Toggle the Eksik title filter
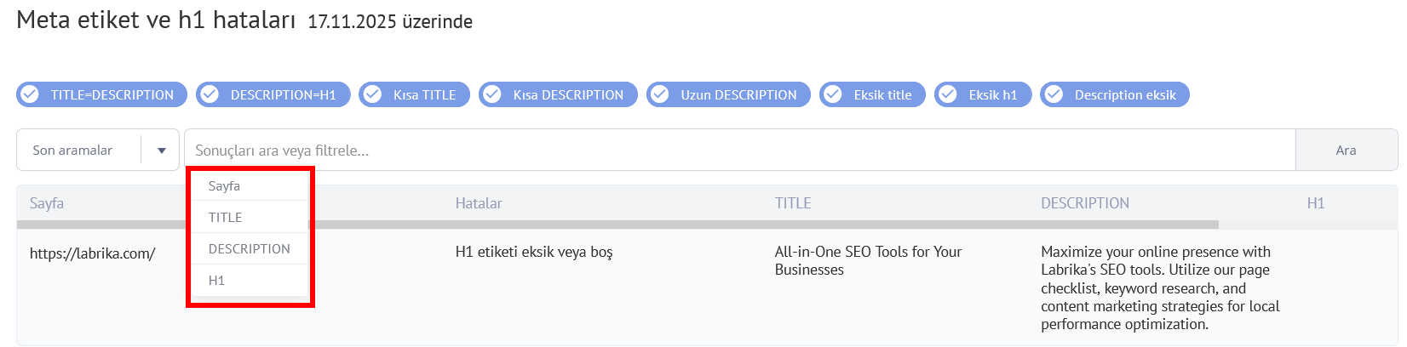This screenshot has height=347, width=1407. (x=872, y=94)
